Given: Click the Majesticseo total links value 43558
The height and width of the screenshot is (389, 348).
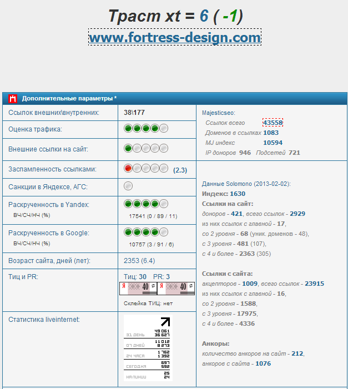Looking at the screenshot, I should pos(273,123).
